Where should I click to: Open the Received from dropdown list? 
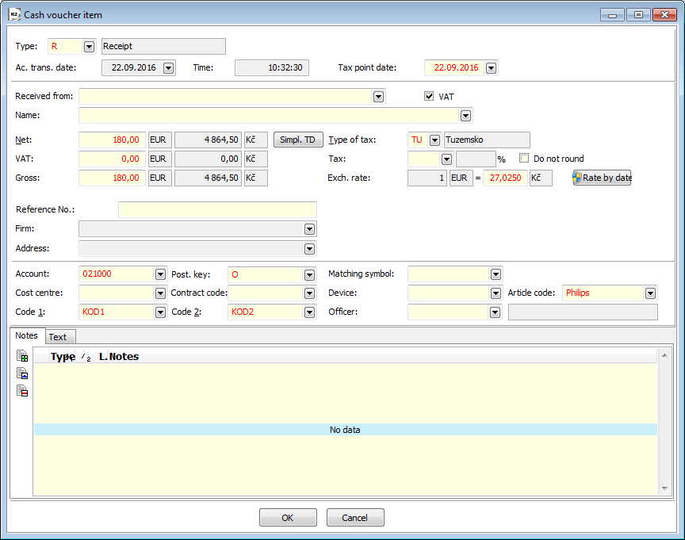(x=379, y=97)
